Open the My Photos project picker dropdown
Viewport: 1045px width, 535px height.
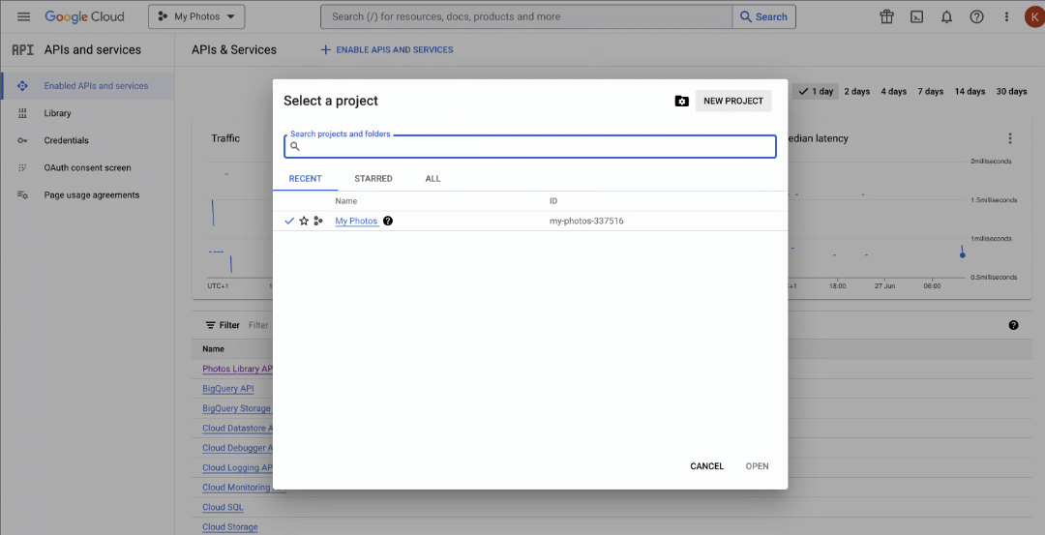[196, 16]
